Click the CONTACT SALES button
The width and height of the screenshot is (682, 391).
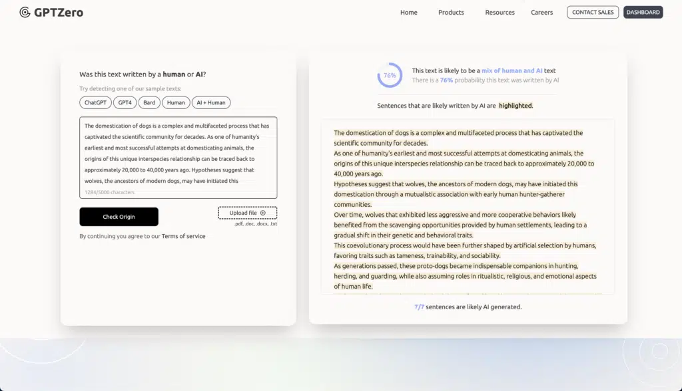593,12
